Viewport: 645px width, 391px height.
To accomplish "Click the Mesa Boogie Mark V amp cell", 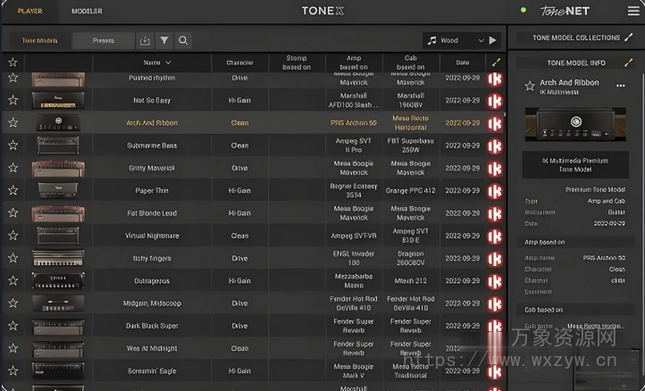I will [x=354, y=370].
